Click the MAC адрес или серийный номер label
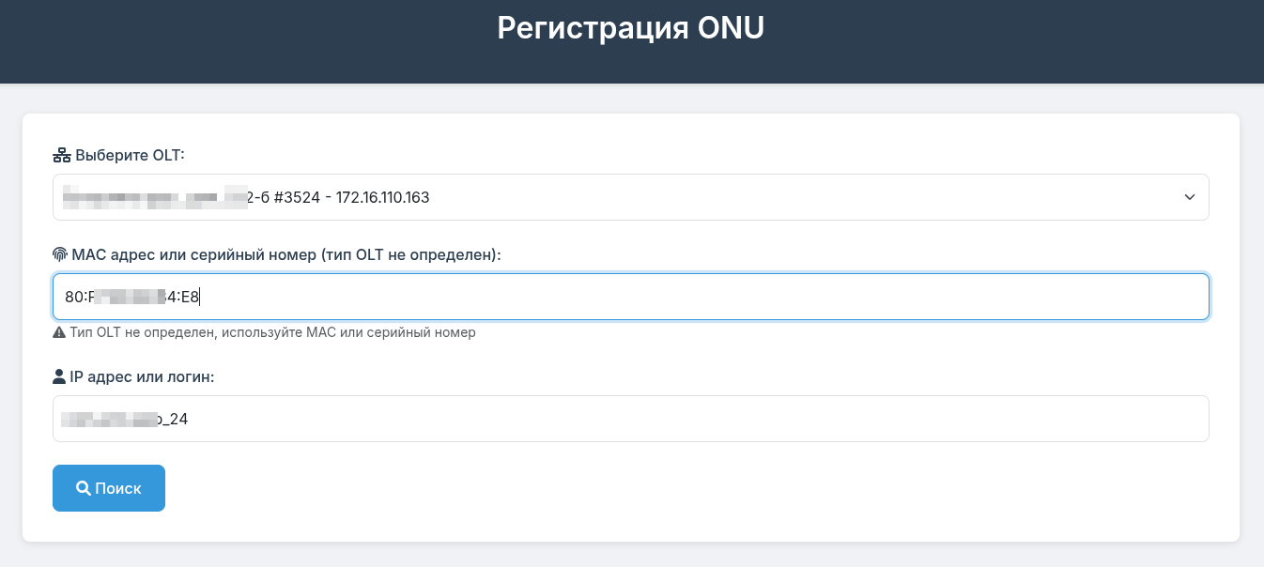 (x=286, y=254)
